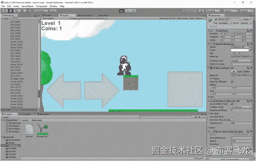Open the Tag dropdown
Viewport: 256px width, 161px height.
click(x=225, y=23)
